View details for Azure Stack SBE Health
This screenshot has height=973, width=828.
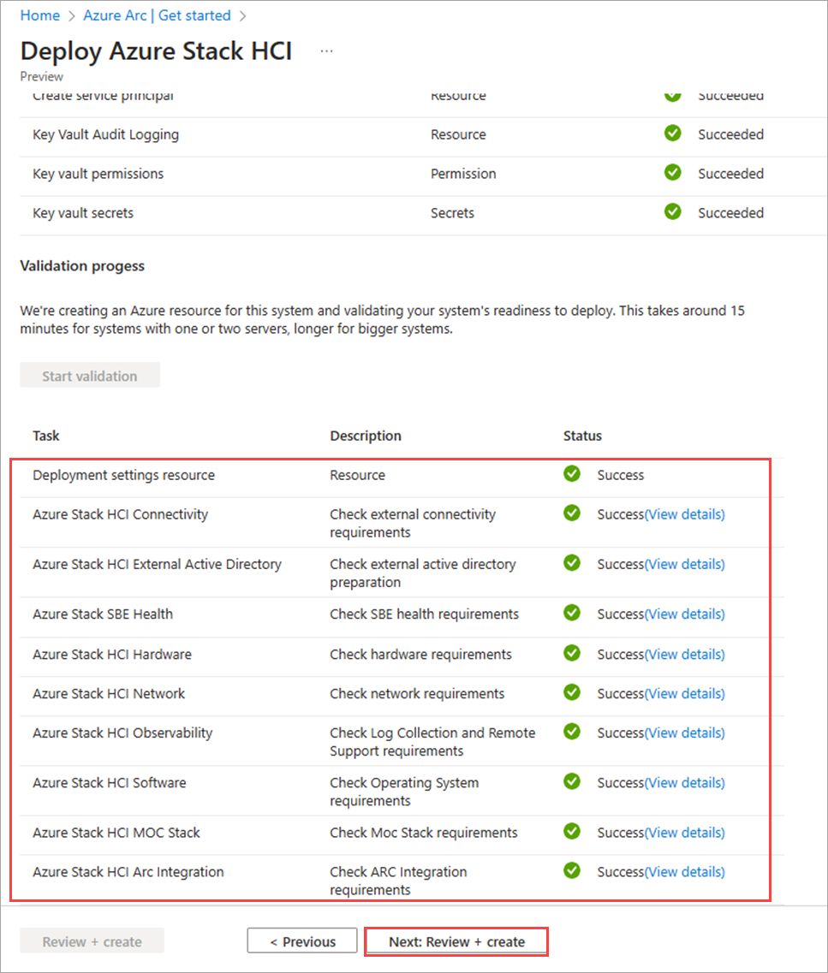click(685, 614)
